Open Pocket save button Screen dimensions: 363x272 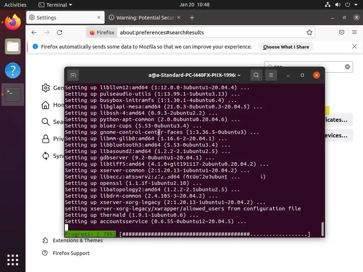[x=342, y=32]
